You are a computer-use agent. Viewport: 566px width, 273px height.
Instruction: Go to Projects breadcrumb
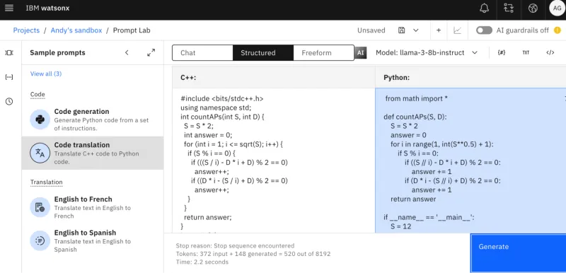coord(26,30)
